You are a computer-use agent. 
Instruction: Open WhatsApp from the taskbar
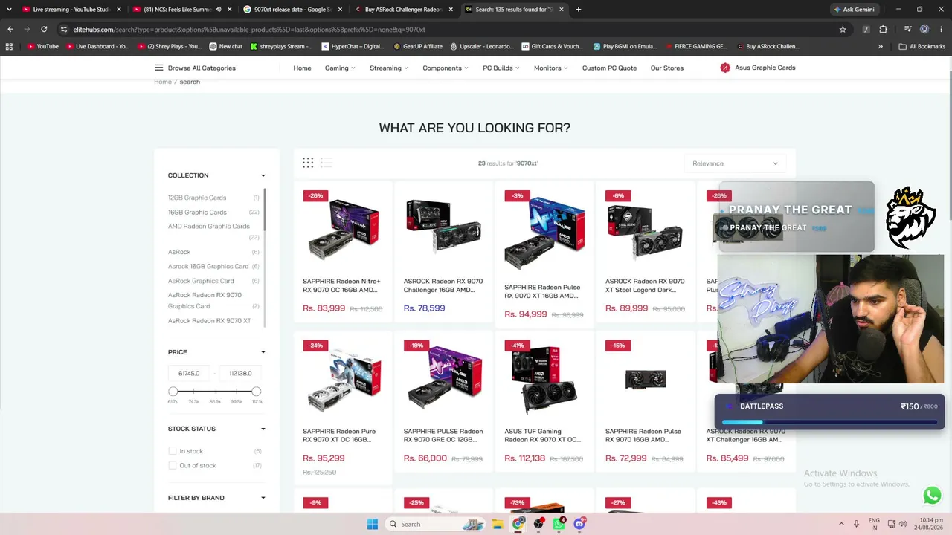click(x=559, y=524)
